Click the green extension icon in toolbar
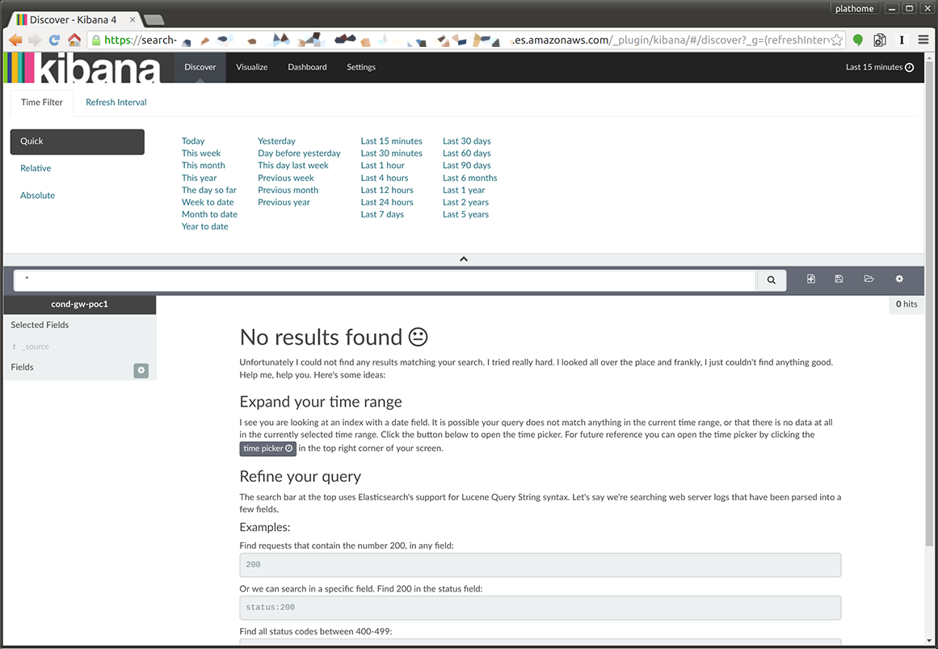Image resolution: width=938 pixels, height=649 pixels. [x=858, y=40]
